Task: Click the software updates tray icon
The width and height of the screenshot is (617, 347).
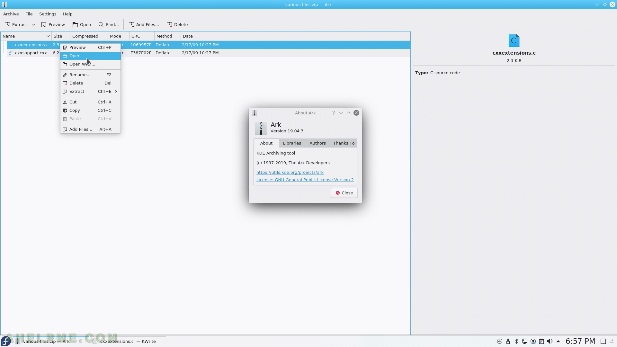Action: tap(533, 342)
